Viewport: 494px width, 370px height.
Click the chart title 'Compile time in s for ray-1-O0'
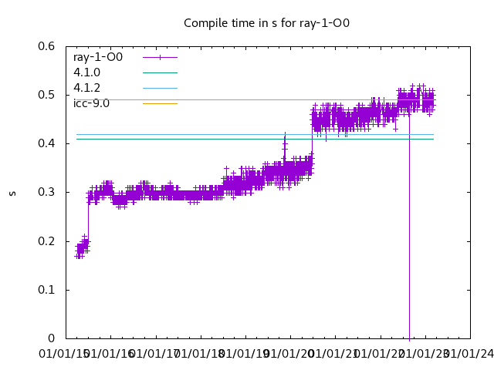point(266,23)
